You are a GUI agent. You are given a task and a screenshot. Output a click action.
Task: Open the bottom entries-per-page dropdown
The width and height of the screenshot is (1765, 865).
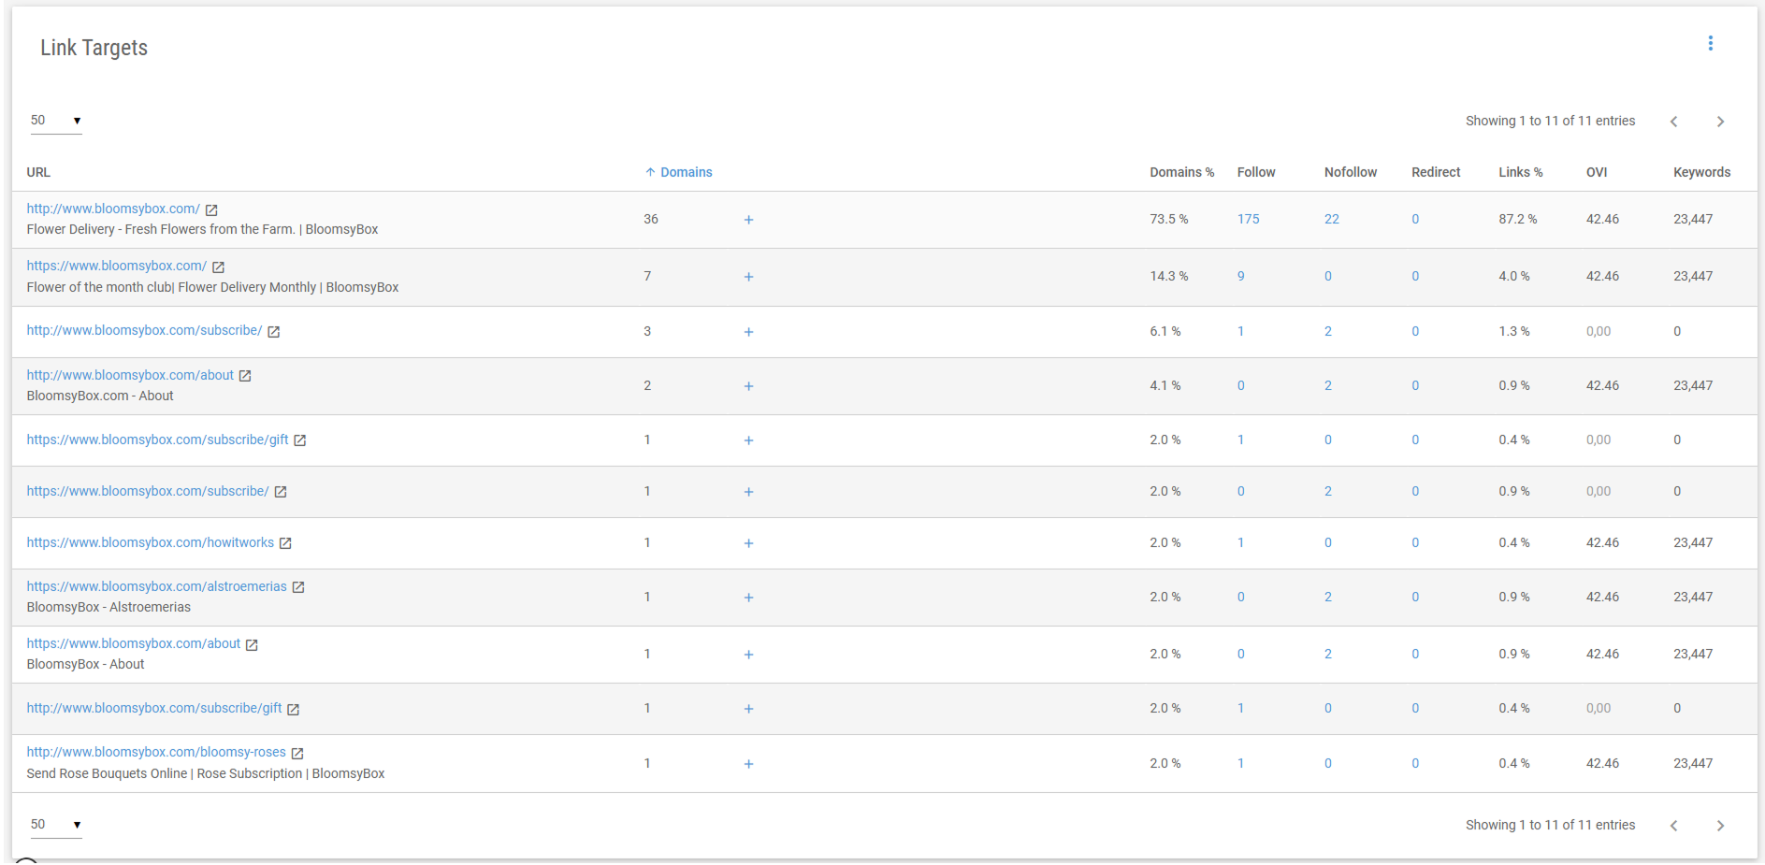[x=56, y=825]
